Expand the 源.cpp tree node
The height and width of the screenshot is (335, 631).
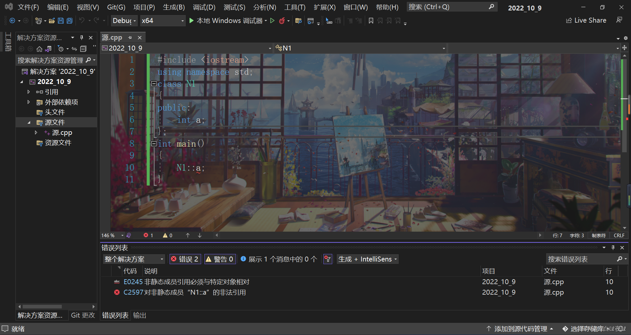(36, 133)
